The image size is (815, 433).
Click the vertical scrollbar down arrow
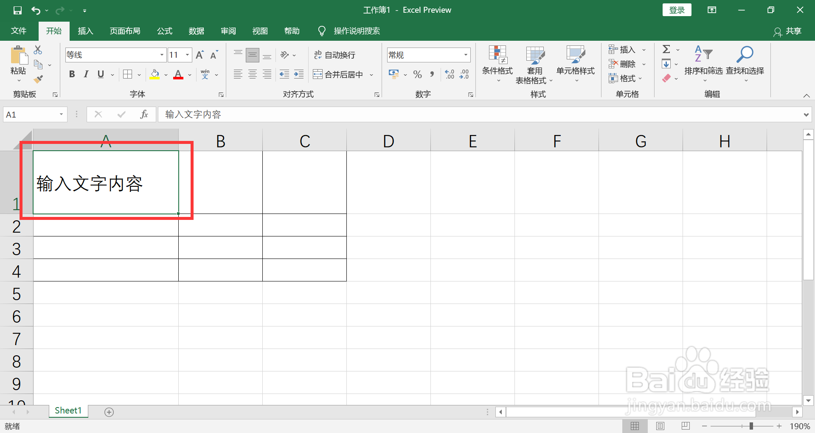[x=808, y=400]
